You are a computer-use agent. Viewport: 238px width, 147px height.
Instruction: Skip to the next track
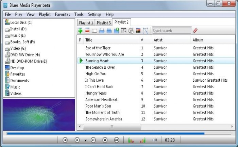pyautogui.click(x=117, y=140)
